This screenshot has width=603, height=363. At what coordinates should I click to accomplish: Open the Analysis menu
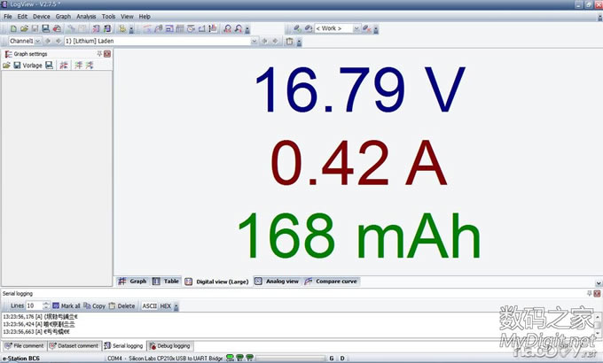click(86, 16)
